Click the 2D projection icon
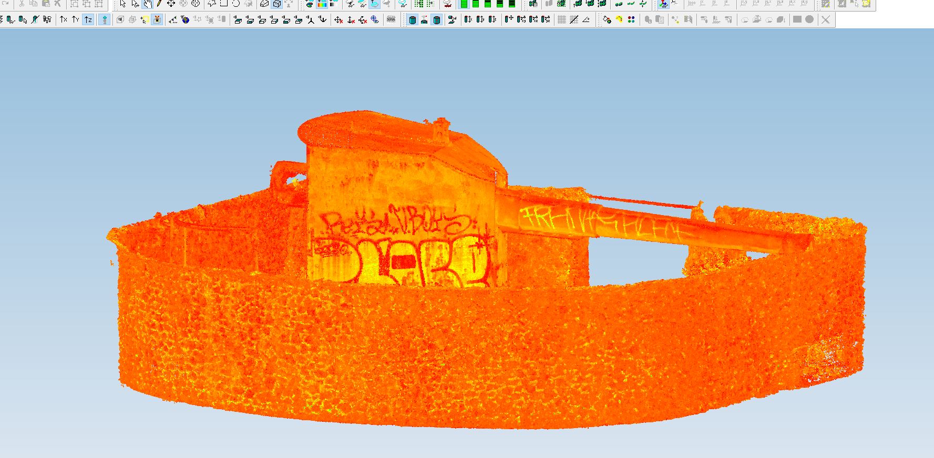This screenshot has width=934, height=458. click(x=452, y=19)
